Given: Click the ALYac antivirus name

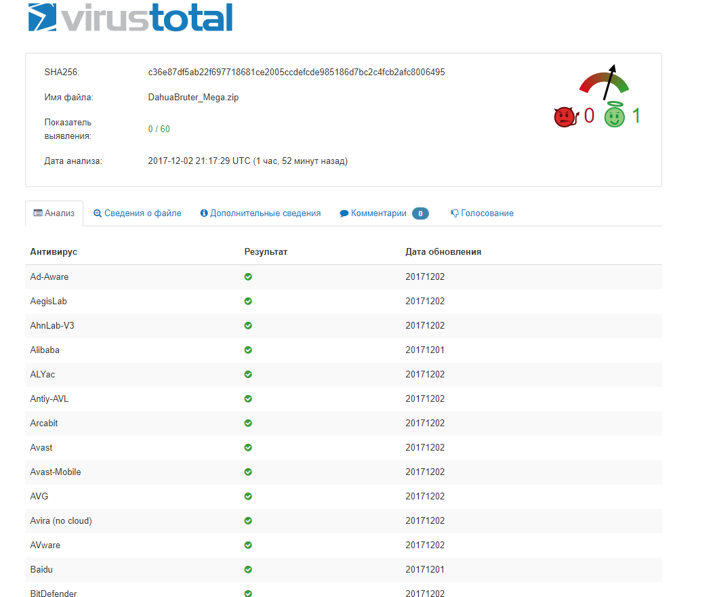Looking at the screenshot, I should (43, 375).
